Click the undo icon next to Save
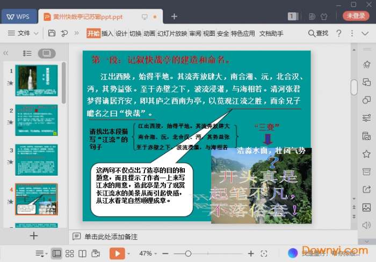This screenshot has height=262, width=376. pyautogui.click(x=64, y=33)
